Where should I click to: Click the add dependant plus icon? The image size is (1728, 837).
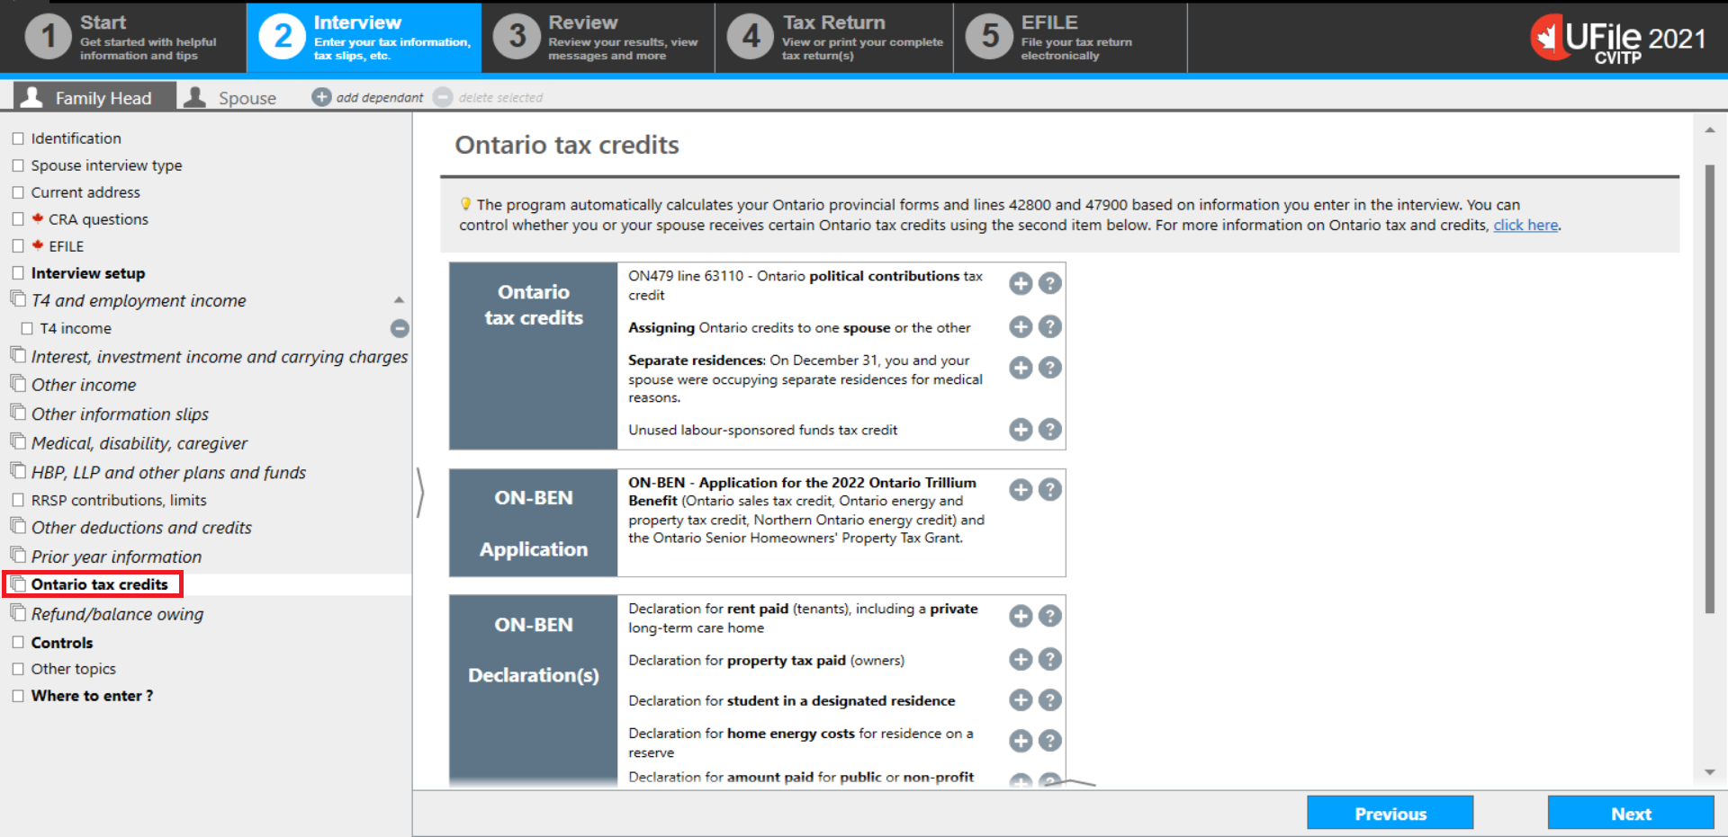(x=321, y=97)
